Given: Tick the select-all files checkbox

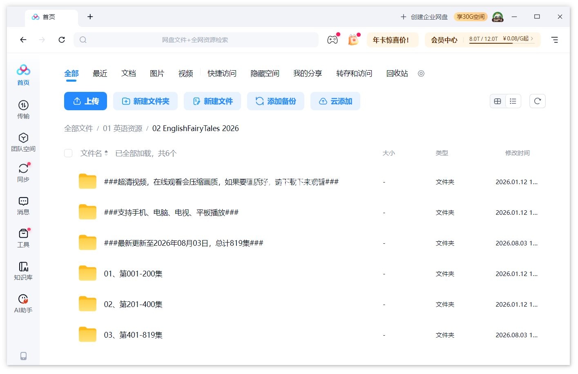Looking at the screenshot, I should coord(68,153).
